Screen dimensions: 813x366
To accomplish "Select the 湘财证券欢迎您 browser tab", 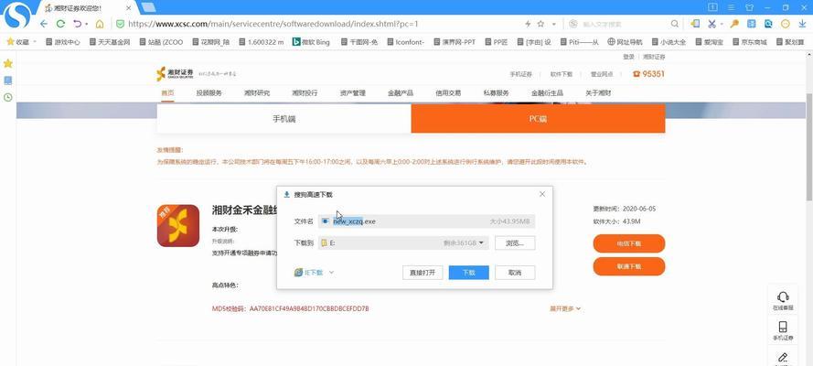I will [x=88, y=8].
